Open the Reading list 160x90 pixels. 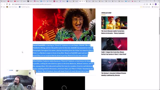pyautogui.click(x=155, y=7)
